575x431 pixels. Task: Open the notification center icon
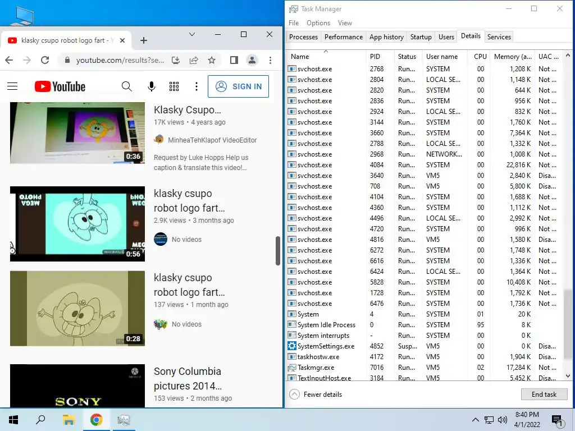(x=558, y=420)
